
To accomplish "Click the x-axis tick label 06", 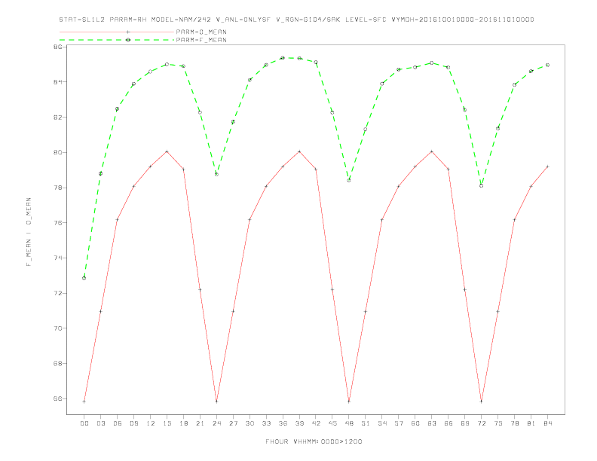I will [118, 423].
